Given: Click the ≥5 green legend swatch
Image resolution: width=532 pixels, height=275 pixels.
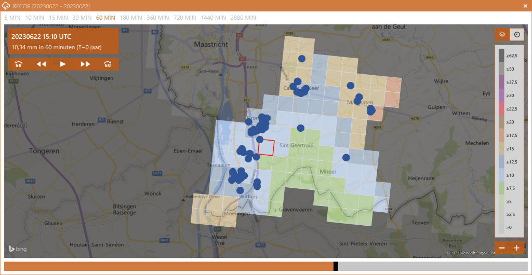Looking at the screenshot, I should point(502,200).
